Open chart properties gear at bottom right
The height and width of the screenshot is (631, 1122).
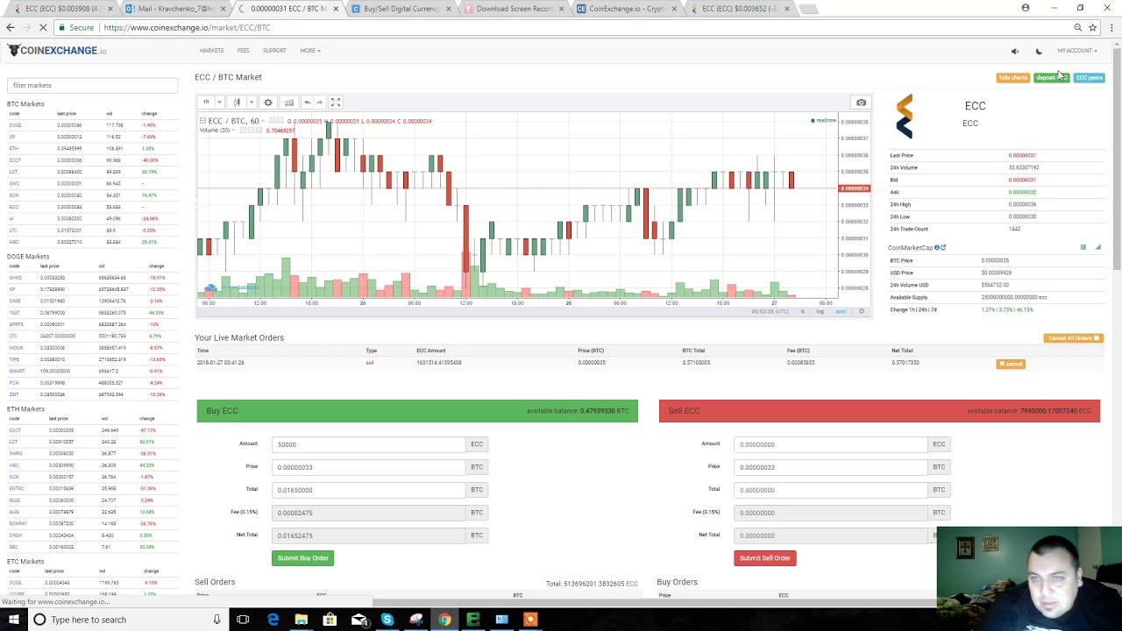[861, 311]
